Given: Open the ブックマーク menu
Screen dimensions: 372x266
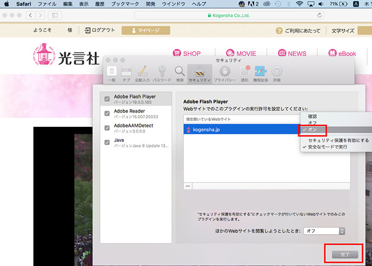Looking at the screenshot, I should (x=125, y=4).
